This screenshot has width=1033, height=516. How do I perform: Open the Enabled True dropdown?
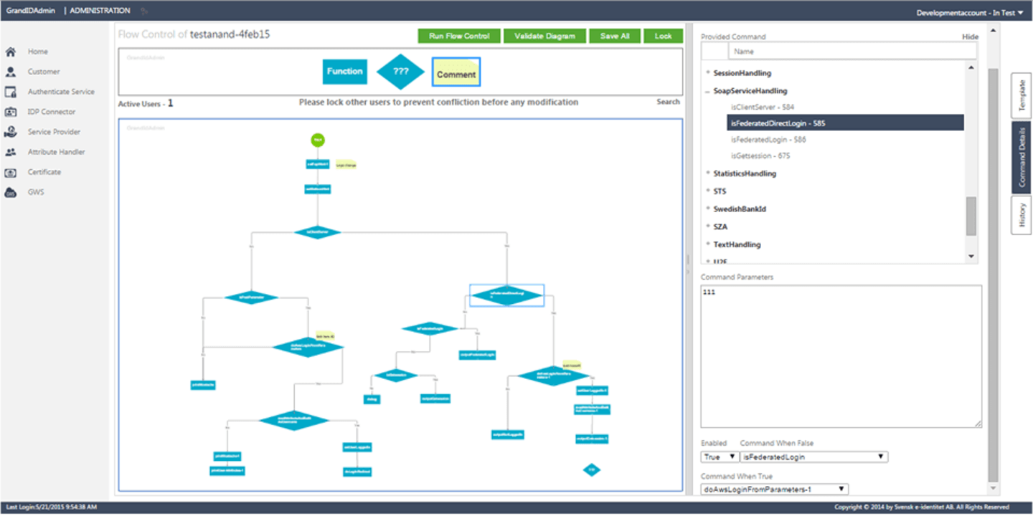pos(720,457)
